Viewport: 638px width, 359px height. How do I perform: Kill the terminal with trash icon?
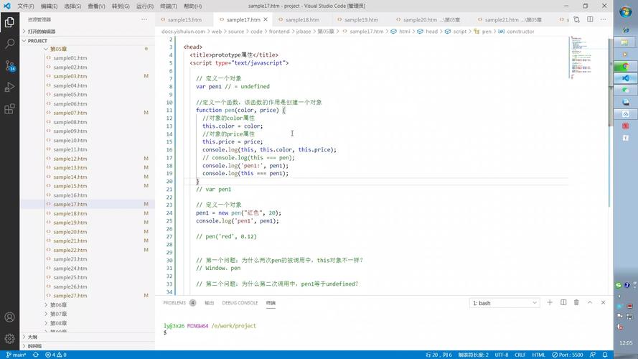point(576,302)
